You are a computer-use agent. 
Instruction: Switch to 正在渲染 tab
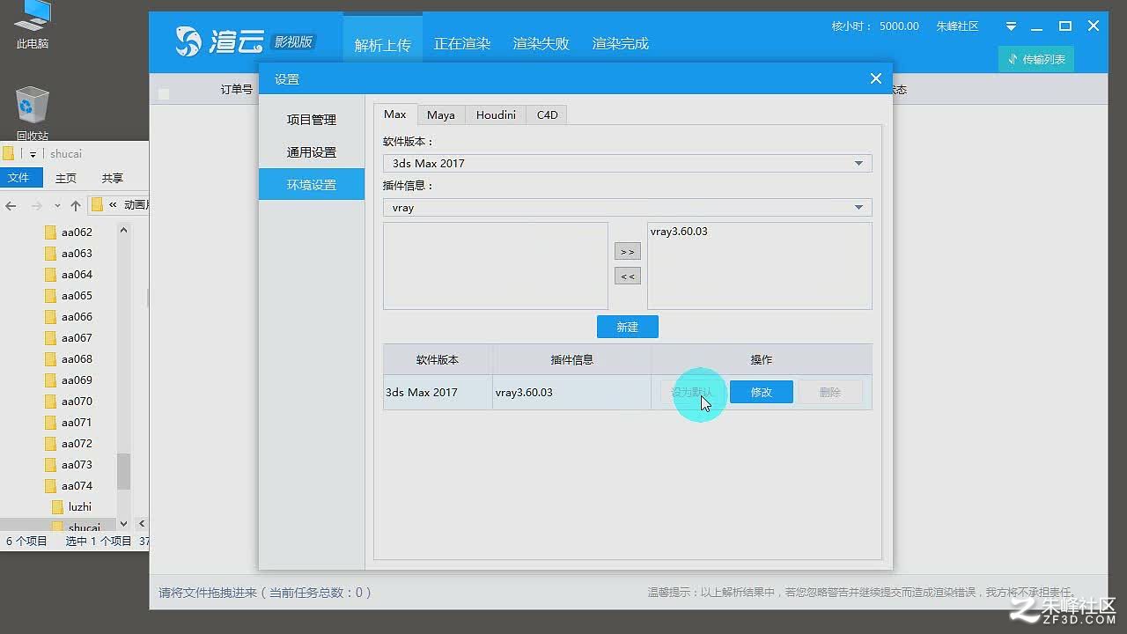point(462,43)
